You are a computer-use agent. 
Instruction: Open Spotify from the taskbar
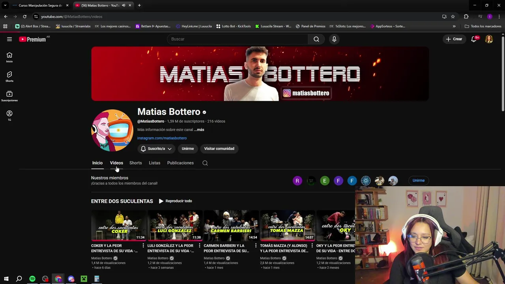click(32, 279)
